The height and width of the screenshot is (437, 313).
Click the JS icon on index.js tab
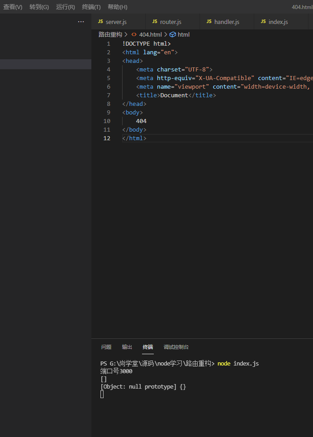263,21
